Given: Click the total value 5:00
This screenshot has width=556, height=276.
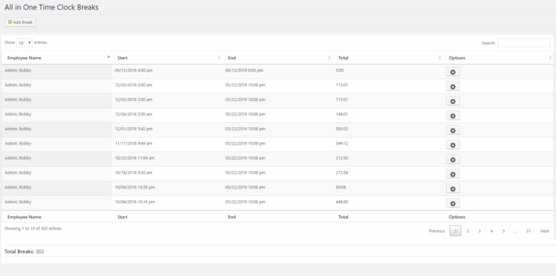Looking at the screenshot, I should 339,70.
